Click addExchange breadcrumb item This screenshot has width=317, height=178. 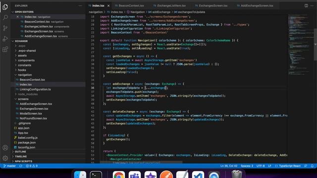(159, 12)
